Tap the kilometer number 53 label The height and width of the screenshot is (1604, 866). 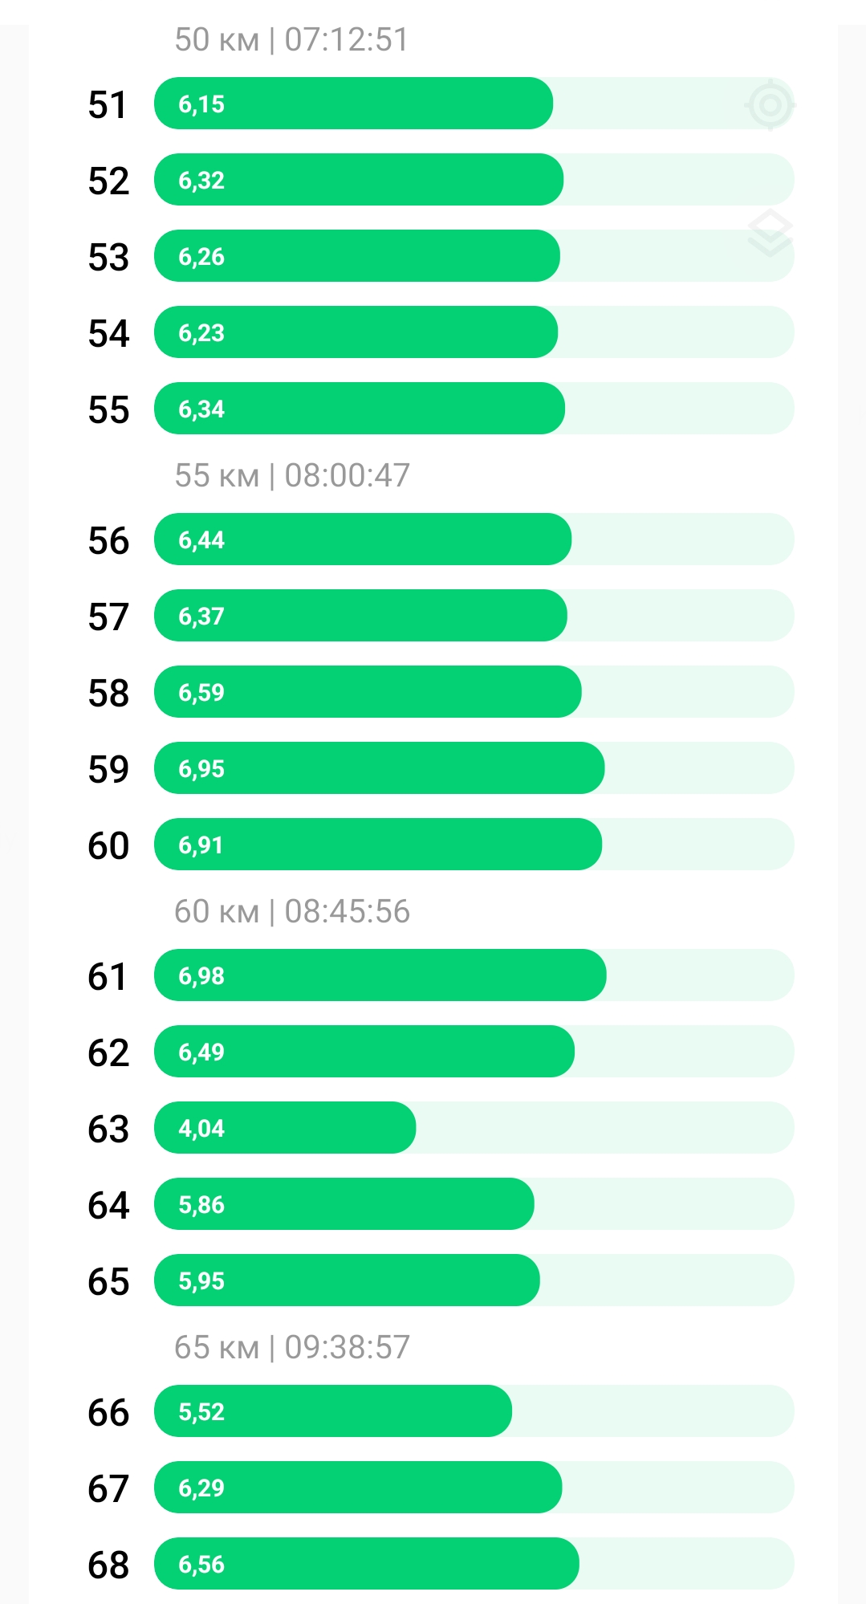point(108,257)
